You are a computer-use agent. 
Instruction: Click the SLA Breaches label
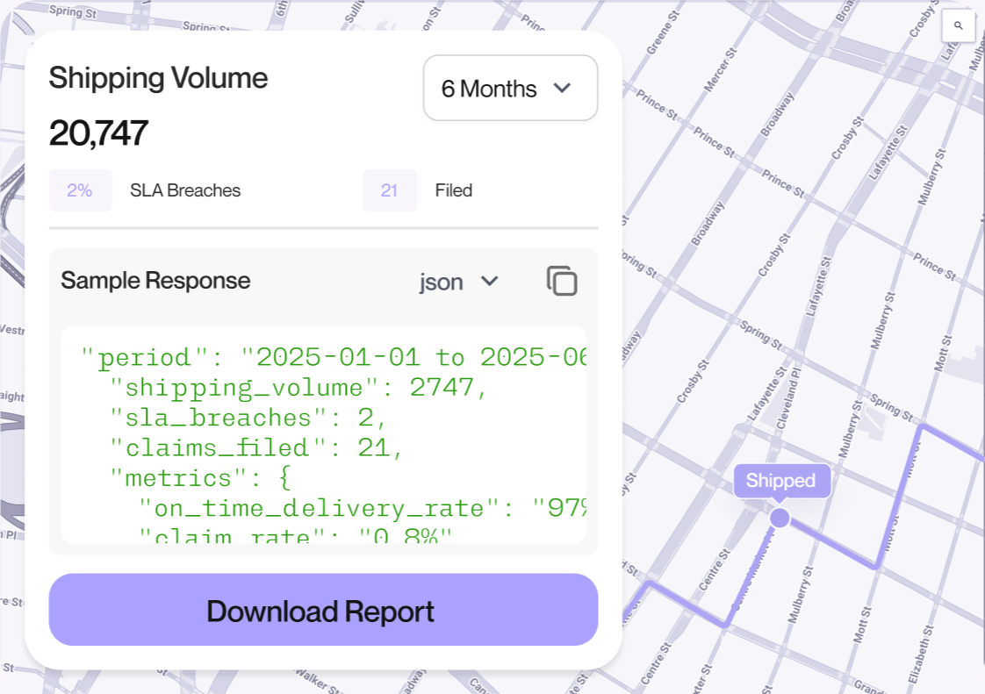pyautogui.click(x=185, y=190)
